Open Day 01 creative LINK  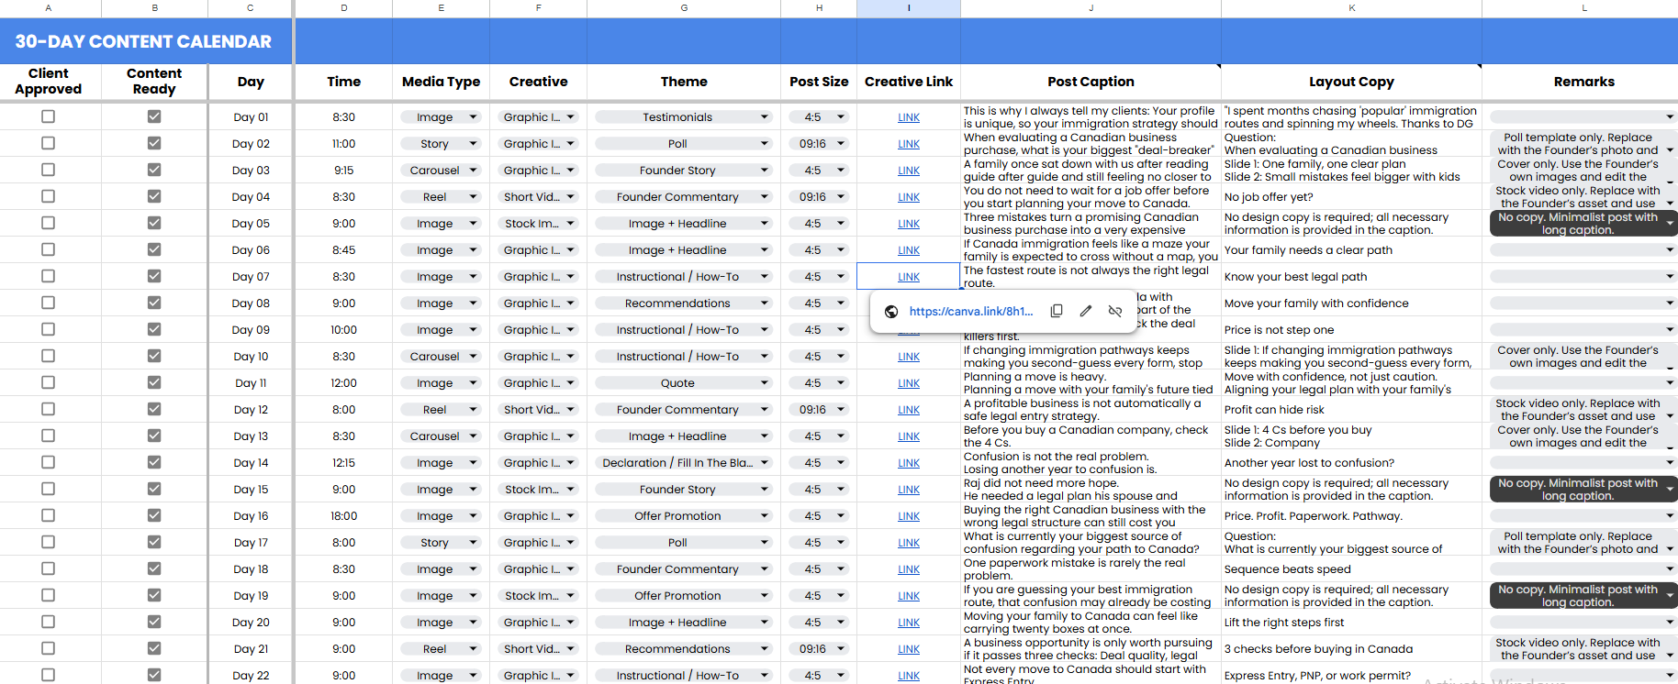click(909, 117)
